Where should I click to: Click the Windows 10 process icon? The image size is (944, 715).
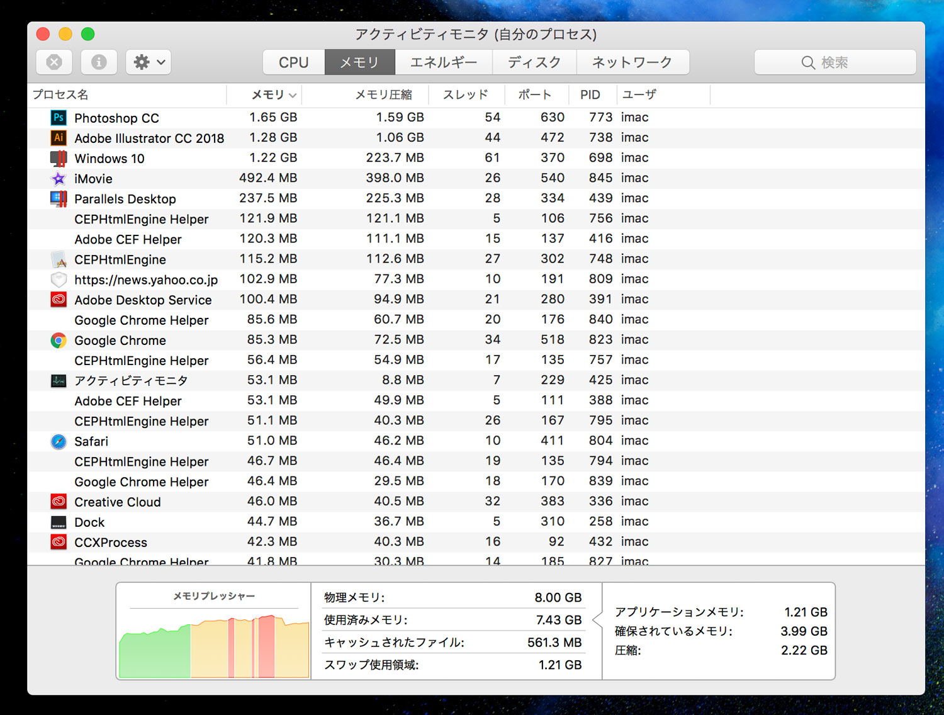point(59,158)
